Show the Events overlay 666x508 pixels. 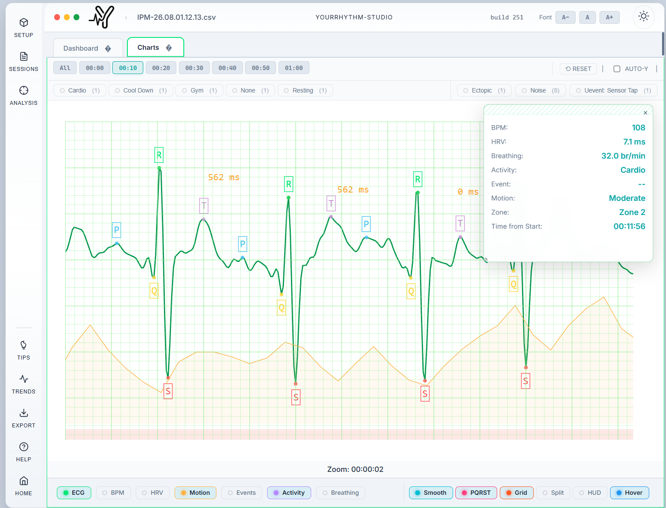(242, 493)
